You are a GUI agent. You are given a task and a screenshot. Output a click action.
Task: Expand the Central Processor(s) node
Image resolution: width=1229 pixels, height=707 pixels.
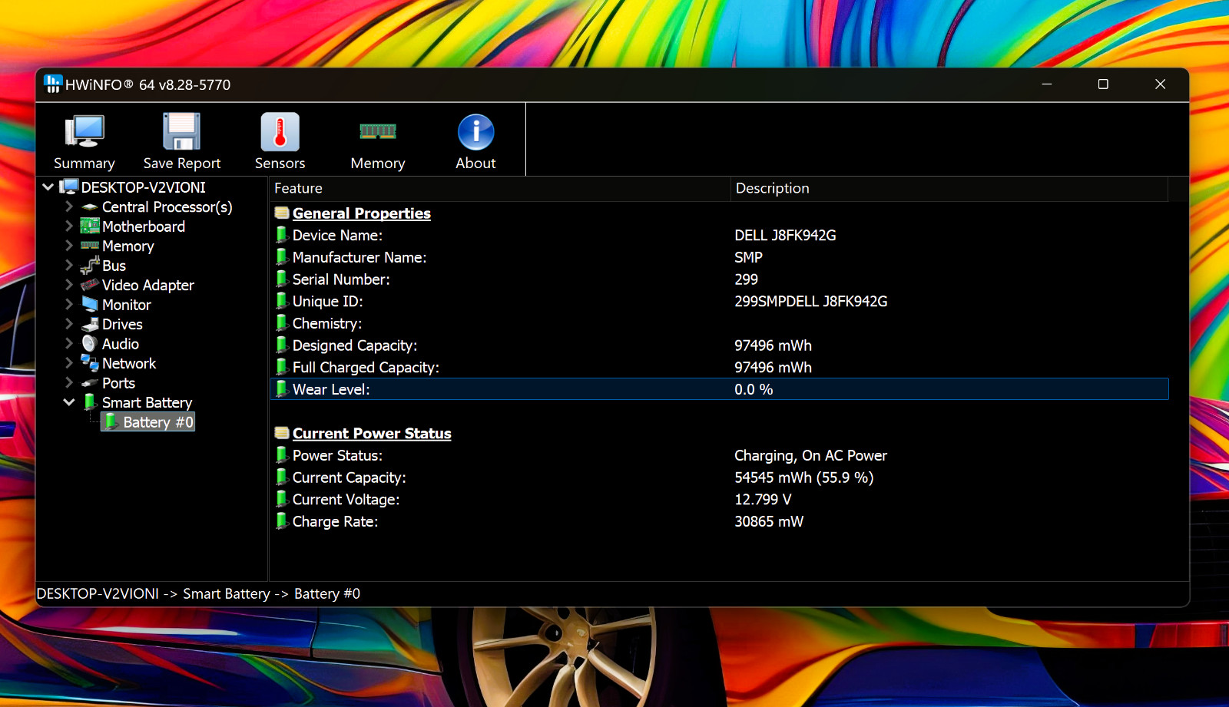(69, 206)
